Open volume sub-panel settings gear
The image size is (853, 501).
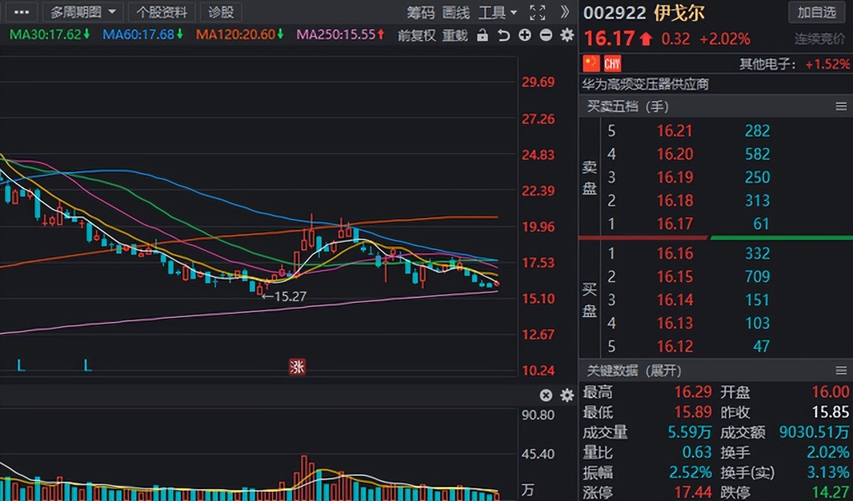tap(567, 396)
